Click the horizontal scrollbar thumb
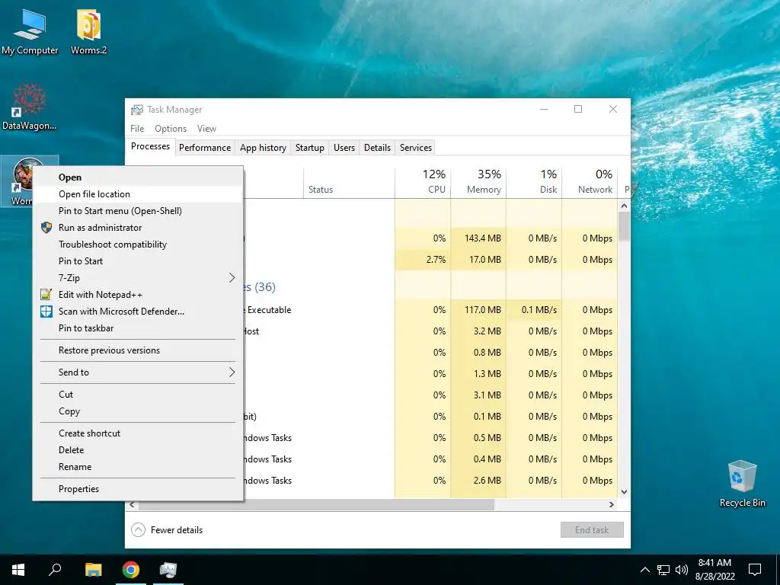The width and height of the screenshot is (780, 585). point(316,504)
